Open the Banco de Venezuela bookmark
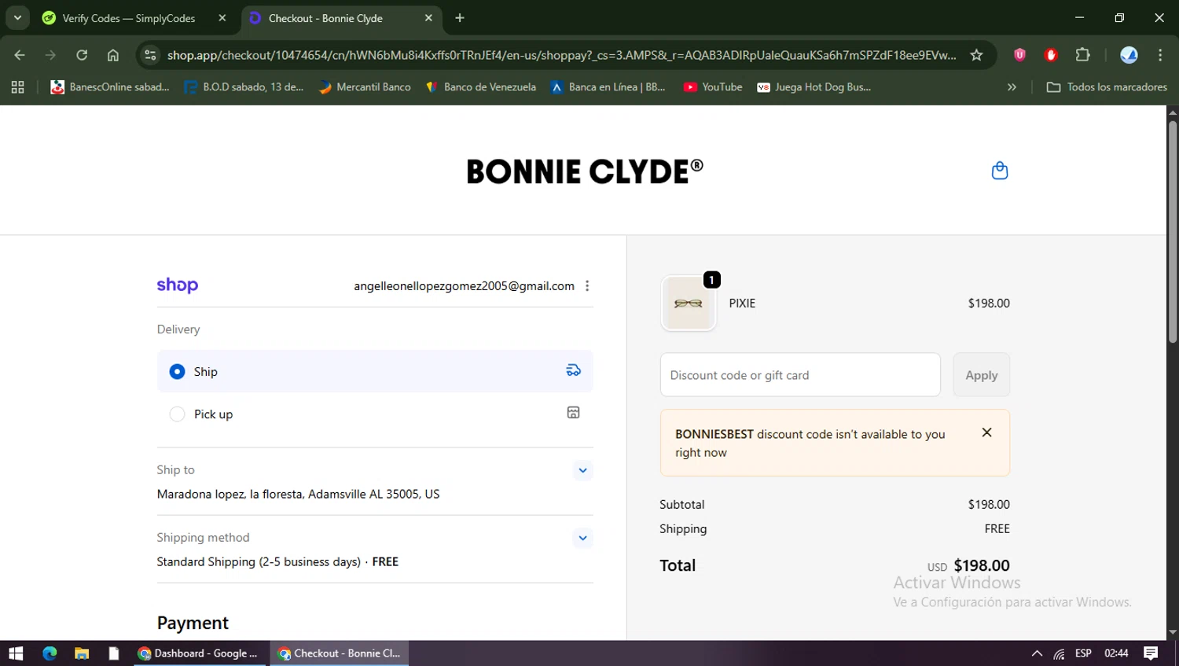 pos(480,87)
